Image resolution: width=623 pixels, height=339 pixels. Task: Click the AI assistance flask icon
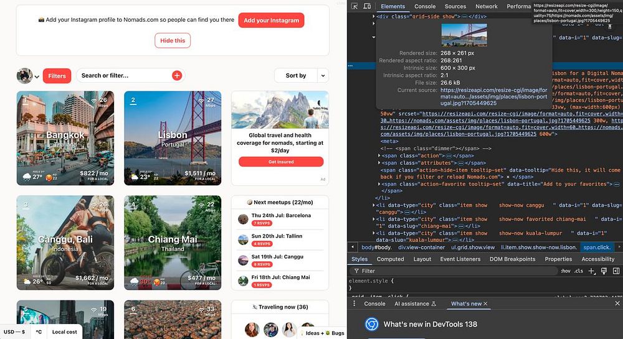[x=434, y=304]
